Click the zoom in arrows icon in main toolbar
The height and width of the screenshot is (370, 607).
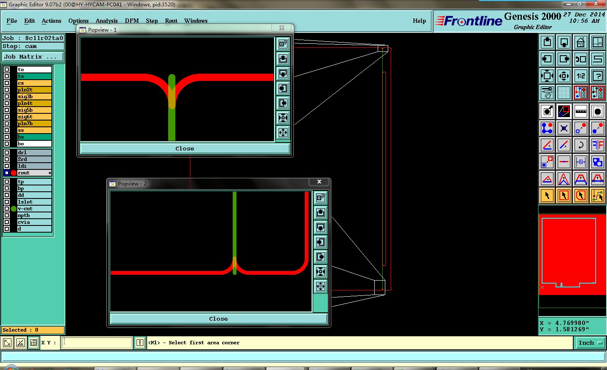click(547, 76)
